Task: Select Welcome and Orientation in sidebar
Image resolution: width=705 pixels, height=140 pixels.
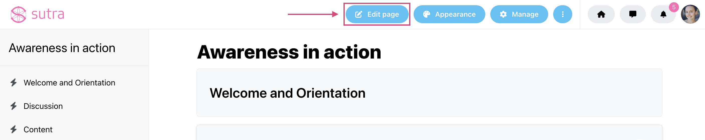Action: pyautogui.click(x=69, y=82)
